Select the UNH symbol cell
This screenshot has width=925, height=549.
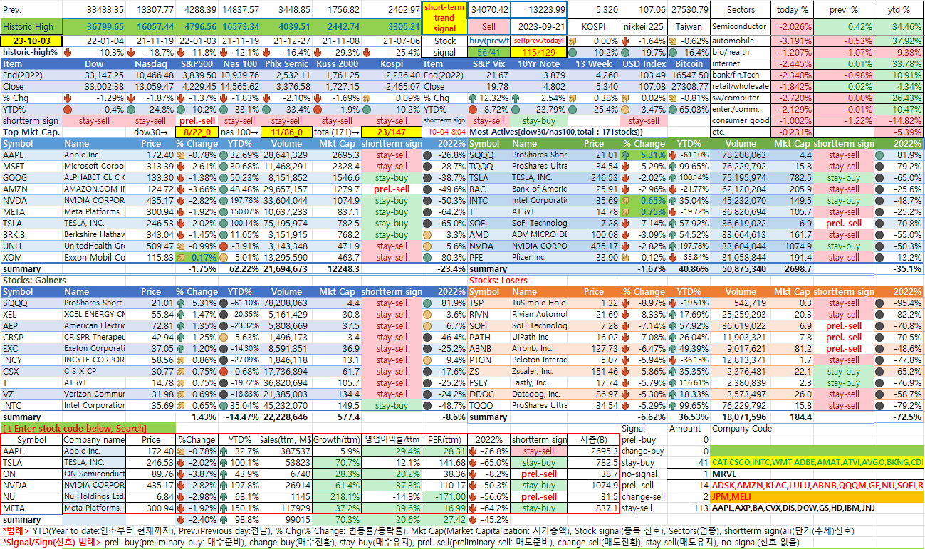point(31,246)
